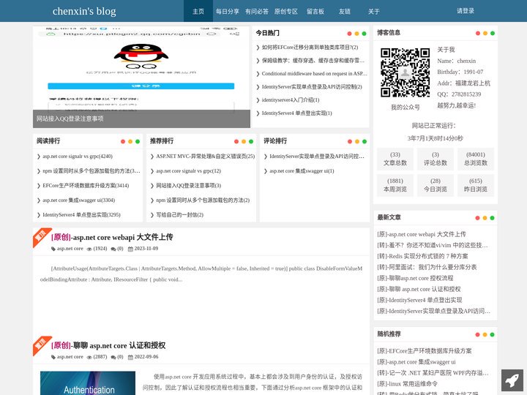This screenshot has height=395, width=527.
Task: Open npm 设置同时从多个包源加载包的方法(2) link
Action: [x=203, y=200]
